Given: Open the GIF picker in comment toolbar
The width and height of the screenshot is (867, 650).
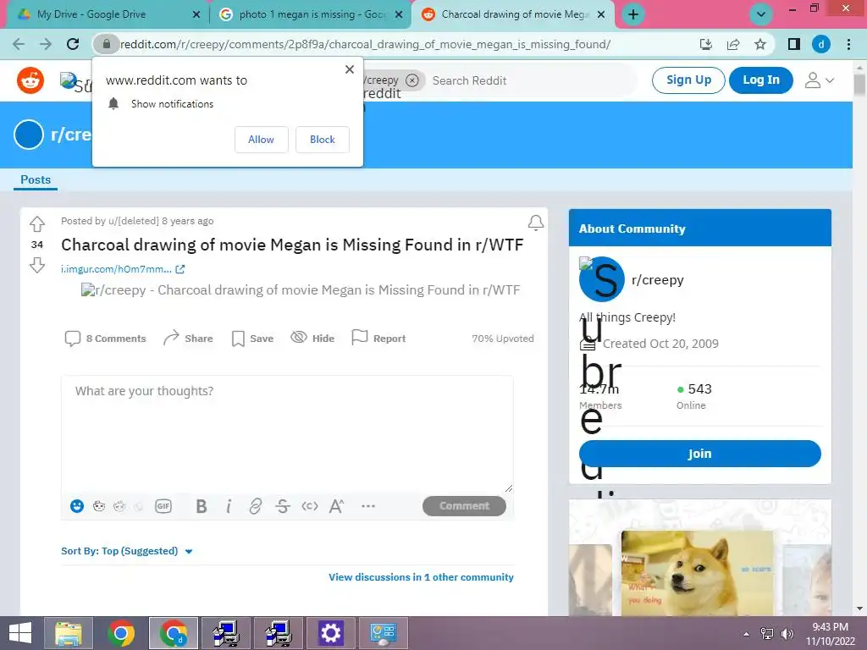Looking at the screenshot, I should tap(163, 506).
